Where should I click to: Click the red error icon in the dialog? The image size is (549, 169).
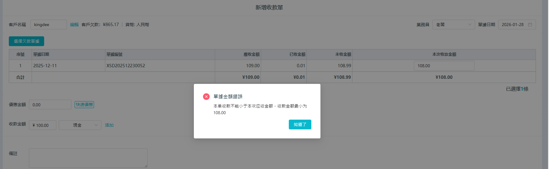click(206, 97)
